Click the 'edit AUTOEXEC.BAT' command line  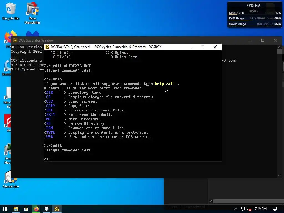pos(72,66)
